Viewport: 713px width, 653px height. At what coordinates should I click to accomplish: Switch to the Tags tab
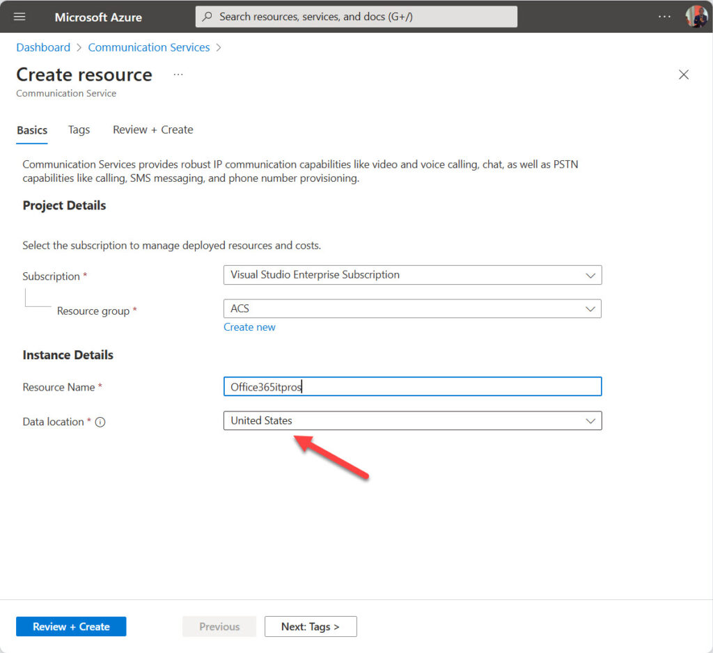click(x=79, y=130)
